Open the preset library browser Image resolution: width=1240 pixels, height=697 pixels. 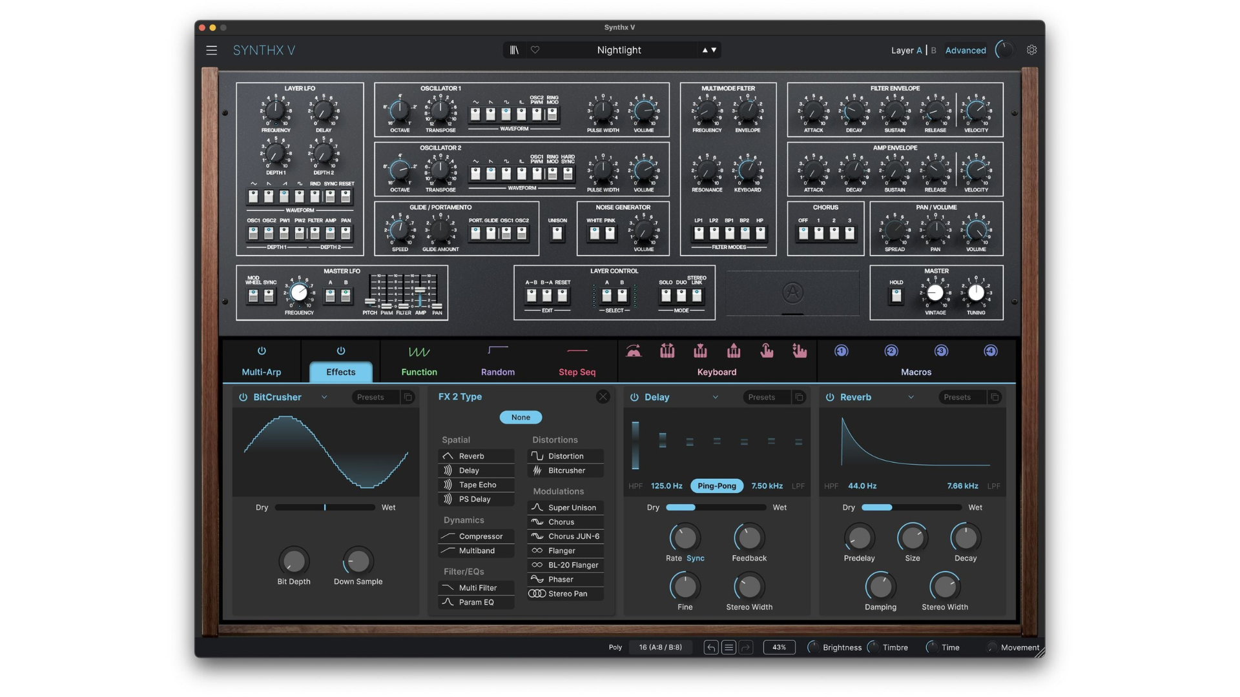pos(514,50)
